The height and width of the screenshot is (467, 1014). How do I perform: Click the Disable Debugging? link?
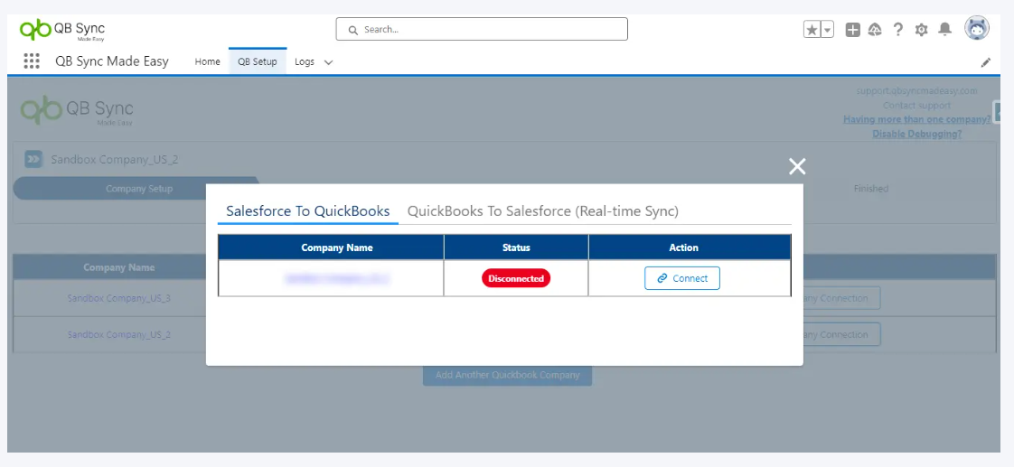coord(917,134)
